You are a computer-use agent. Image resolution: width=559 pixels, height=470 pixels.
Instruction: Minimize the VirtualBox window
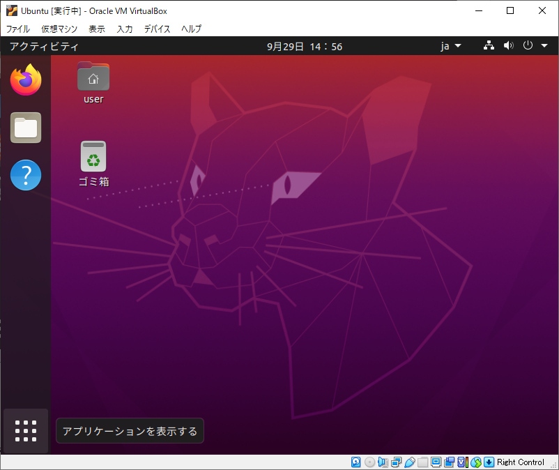[x=479, y=10]
